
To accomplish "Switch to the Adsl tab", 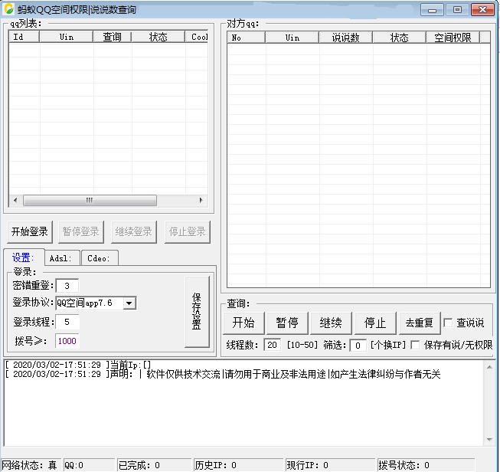I will [x=61, y=258].
